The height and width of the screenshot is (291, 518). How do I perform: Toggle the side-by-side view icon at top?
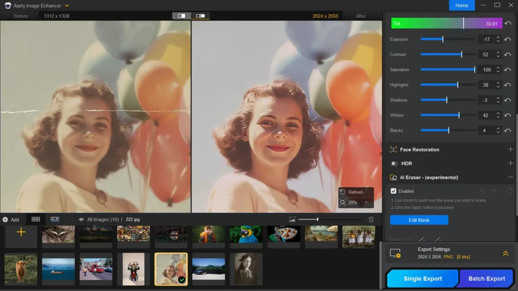[200, 15]
